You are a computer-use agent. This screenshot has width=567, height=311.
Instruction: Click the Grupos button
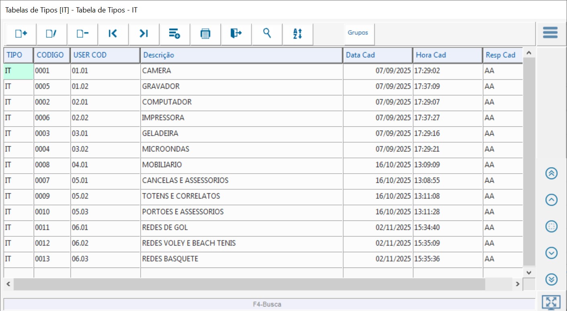pos(358,33)
